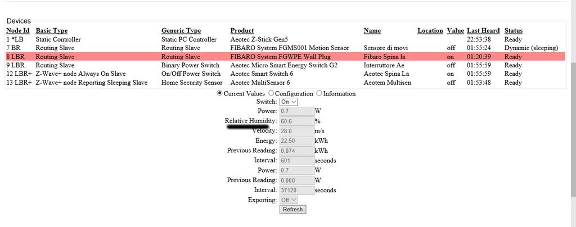Open the Switch On/Off dropdown
This screenshot has height=227, width=576.
[289, 102]
